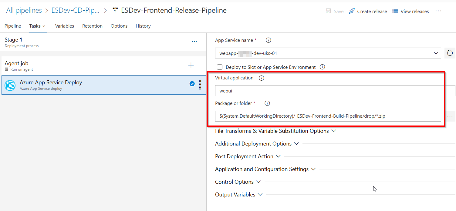This screenshot has height=211, width=456.
Task: Open ESDev-CD-Pip... breadcrumb folder
Action: (x=75, y=10)
